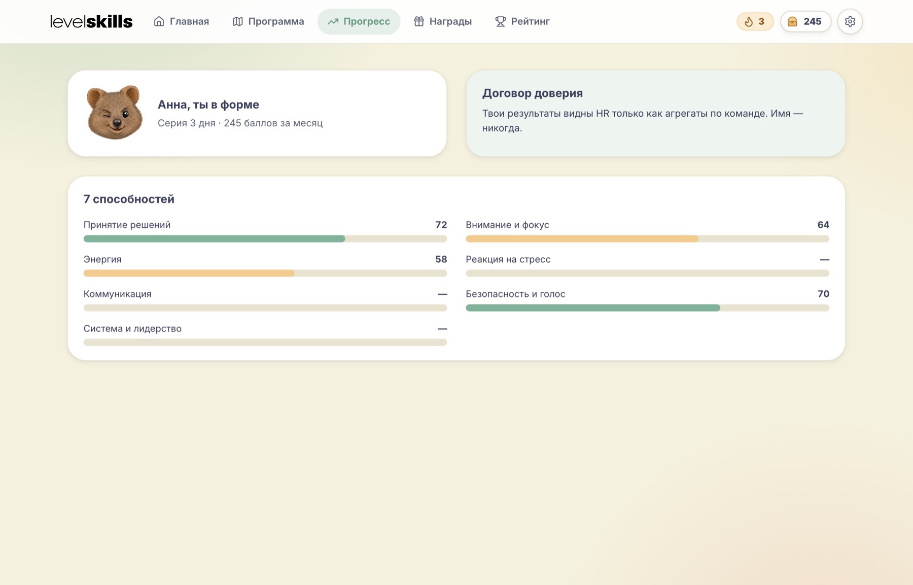Click the flame streak icon
The width and height of the screenshot is (913, 585).
[749, 21]
